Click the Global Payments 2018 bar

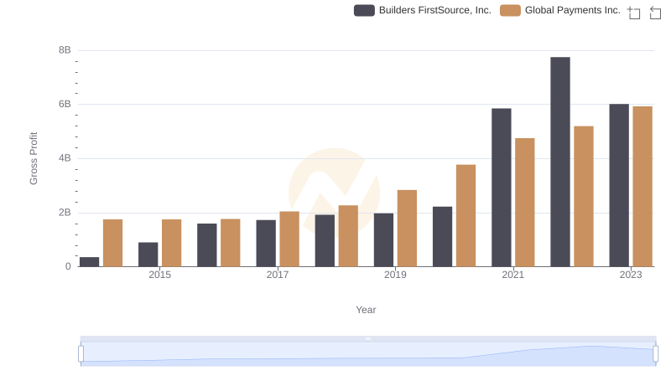point(348,236)
